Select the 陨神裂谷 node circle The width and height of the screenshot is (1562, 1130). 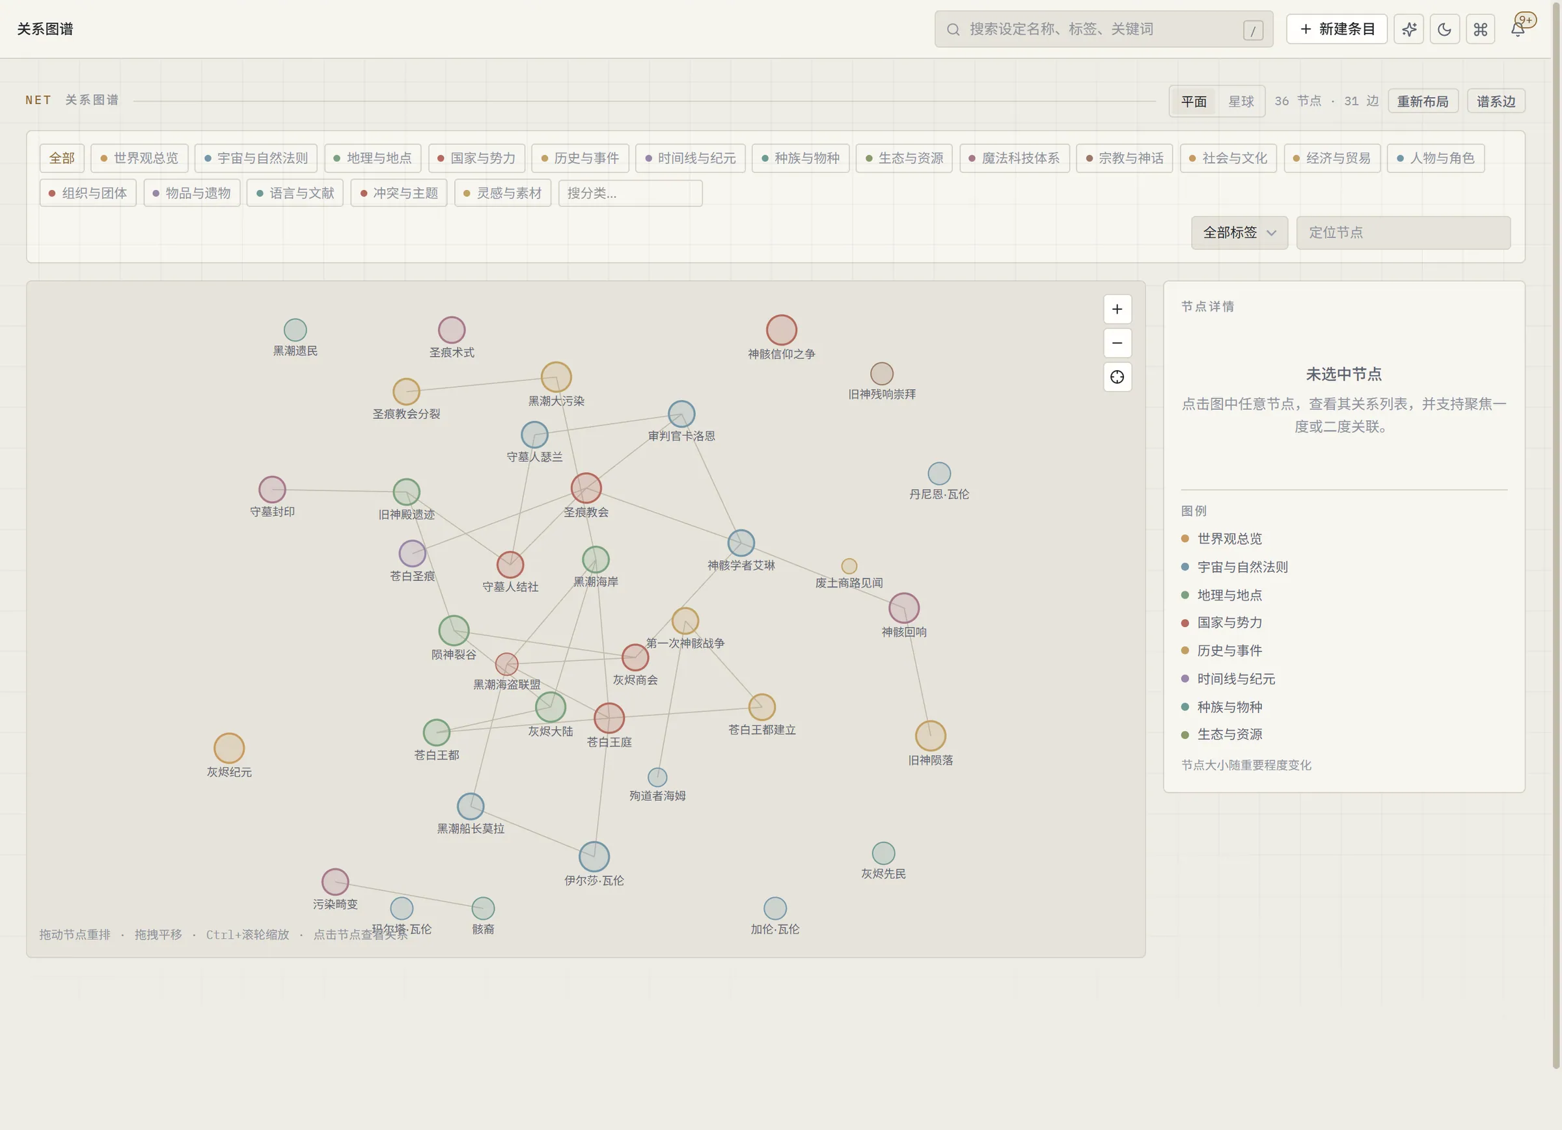454,631
